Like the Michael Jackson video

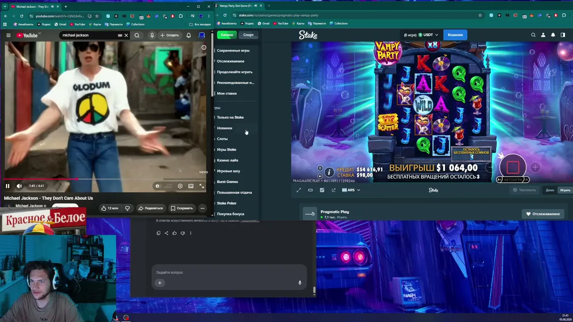point(109,208)
